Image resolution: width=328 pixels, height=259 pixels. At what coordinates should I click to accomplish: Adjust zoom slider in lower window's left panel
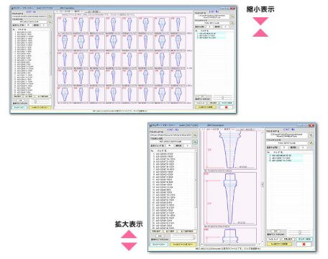click(183, 237)
